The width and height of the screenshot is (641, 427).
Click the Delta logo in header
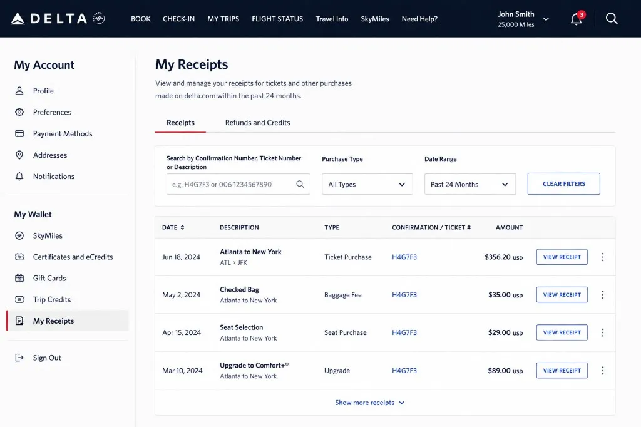pos(58,18)
